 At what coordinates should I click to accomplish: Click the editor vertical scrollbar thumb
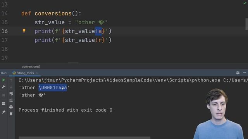(246, 24)
